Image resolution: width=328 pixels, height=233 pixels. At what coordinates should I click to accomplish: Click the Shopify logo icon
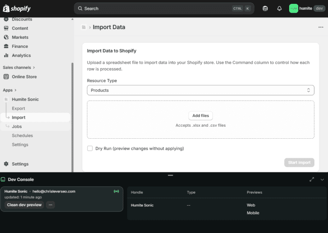pyautogui.click(x=6, y=9)
